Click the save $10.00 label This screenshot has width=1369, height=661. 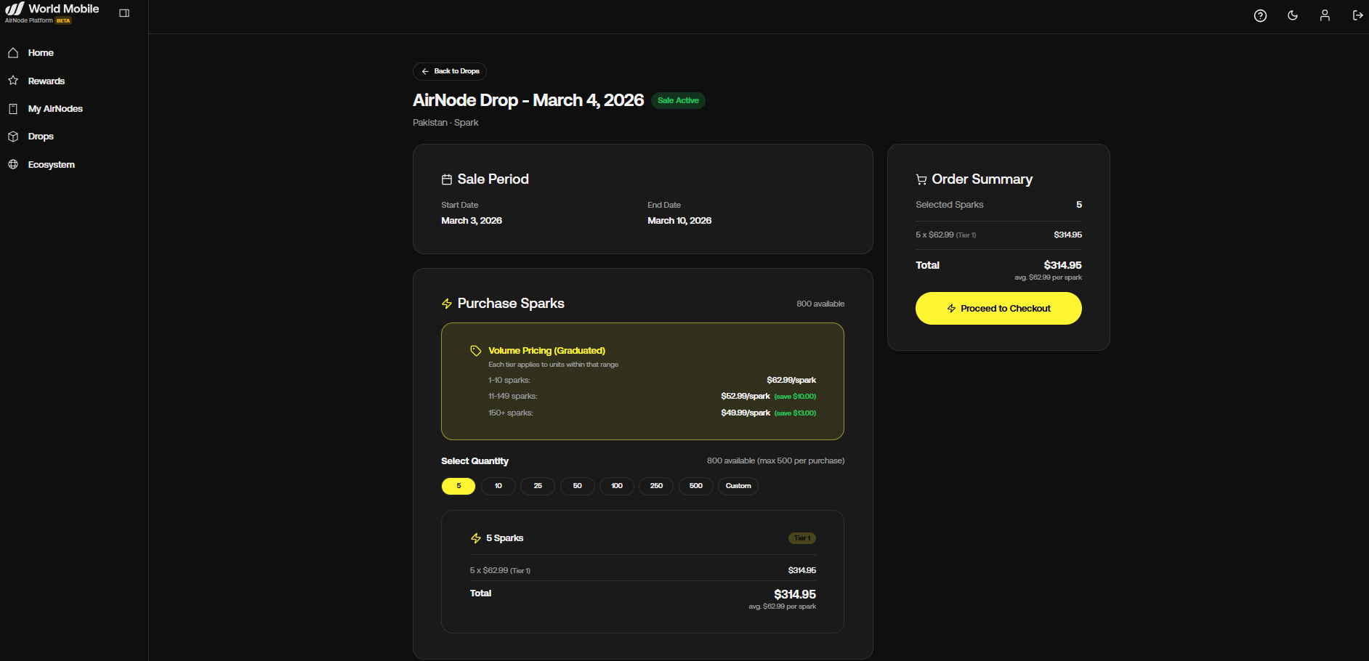point(795,397)
